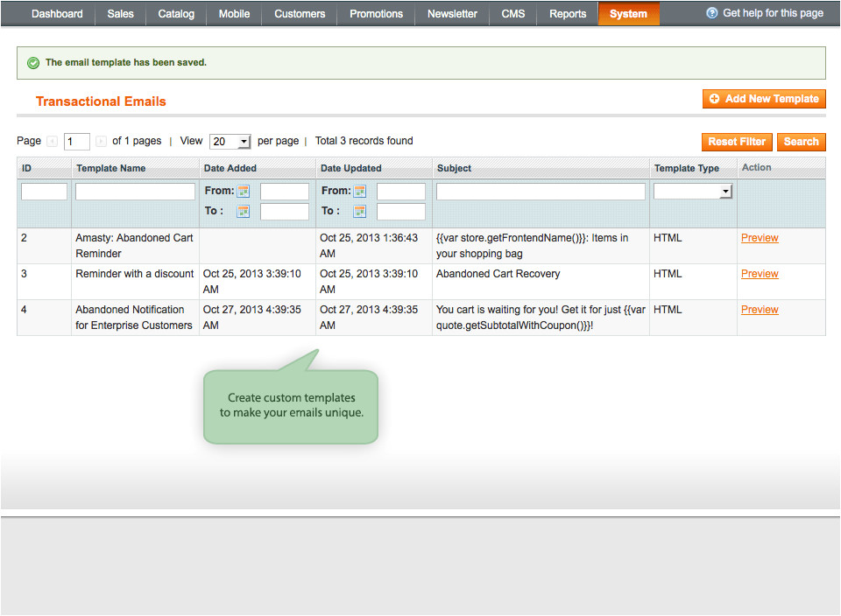Image resolution: width=841 pixels, height=616 pixels.
Task: Focus Date Added From input field
Action: coord(284,192)
